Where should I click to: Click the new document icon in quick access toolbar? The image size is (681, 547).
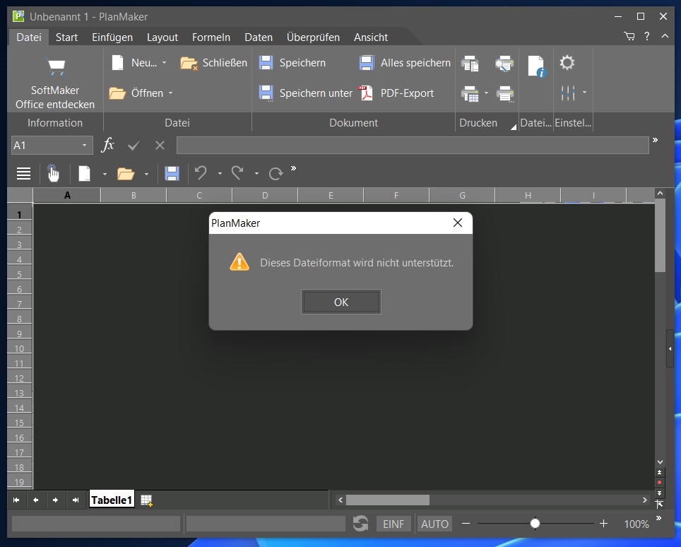tap(84, 173)
